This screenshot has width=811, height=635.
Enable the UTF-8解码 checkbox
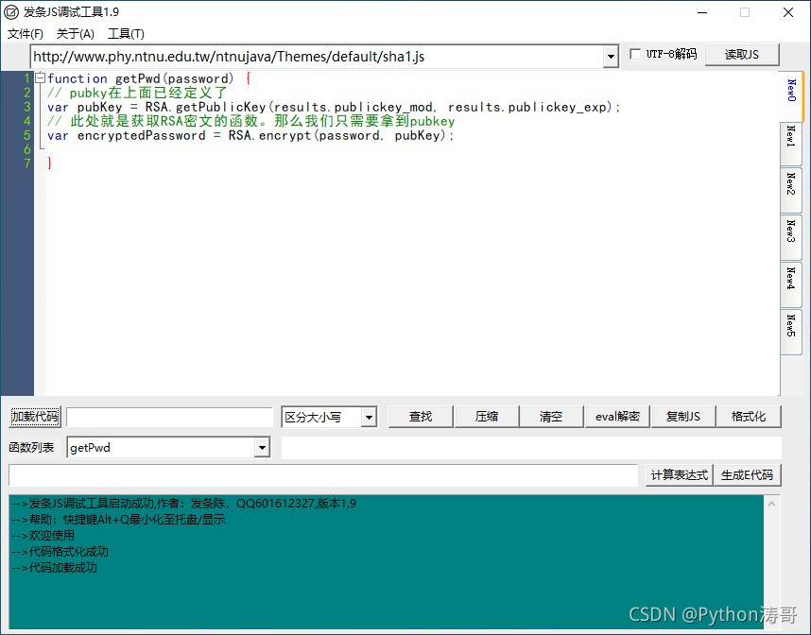[x=635, y=54]
